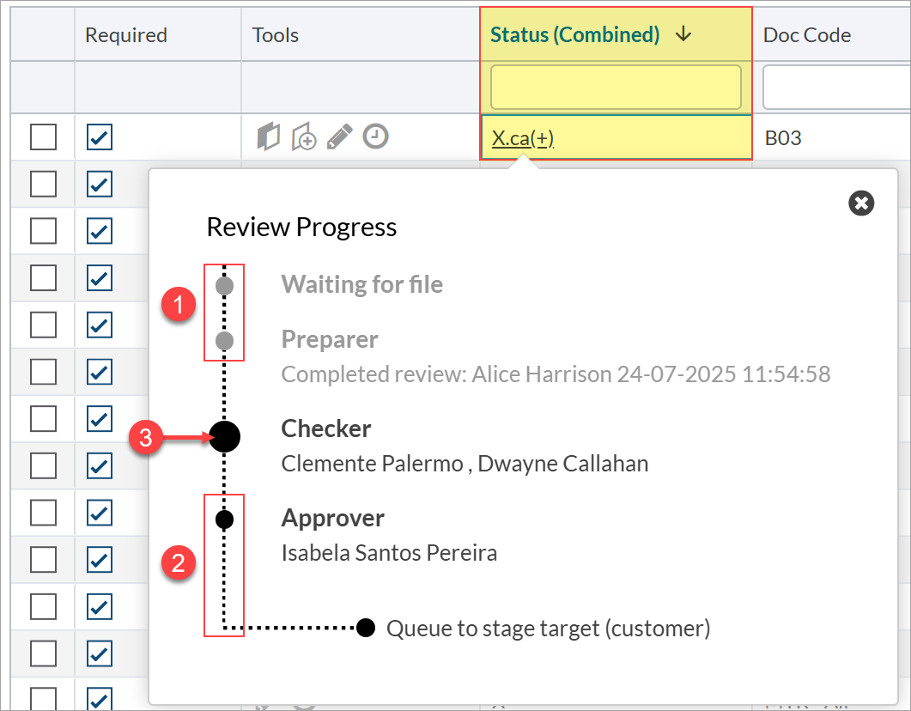911x711 pixels.
Task: Click the grey dot for Waiting for file
Action: coord(224,286)
